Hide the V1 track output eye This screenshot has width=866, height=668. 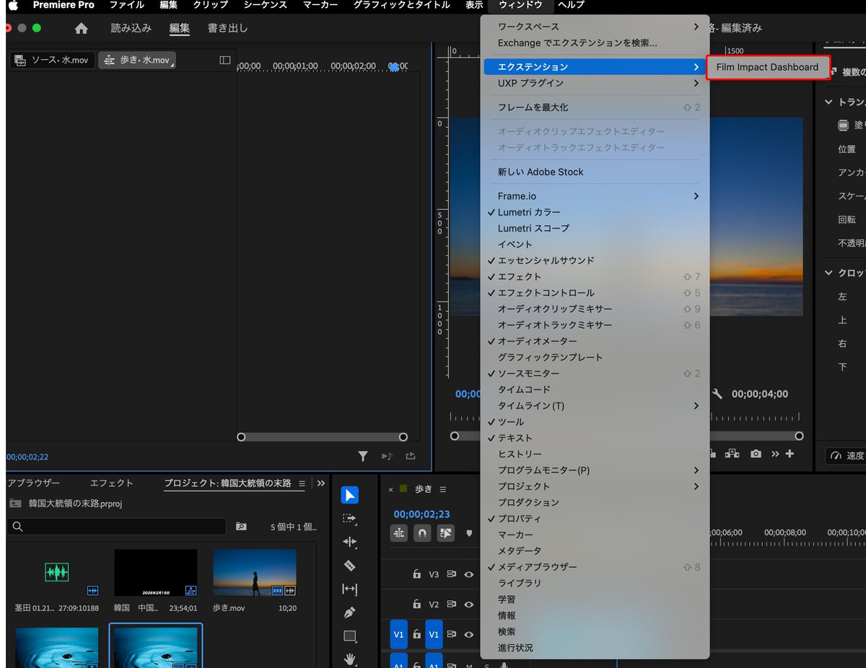click(x=469, y=635)
